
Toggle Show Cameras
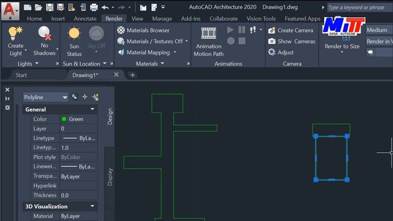click(292, 41)
